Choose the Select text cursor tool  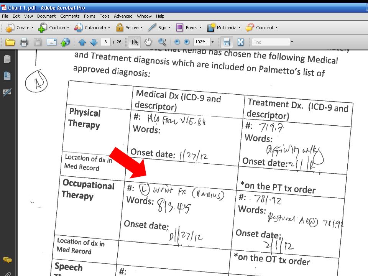pyautogui.click(x=135, y=42)
